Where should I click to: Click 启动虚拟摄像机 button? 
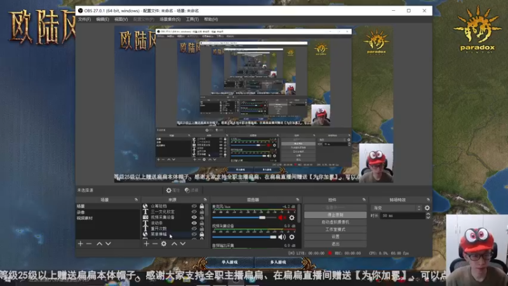pyautogui.click(x=335, y=222)
